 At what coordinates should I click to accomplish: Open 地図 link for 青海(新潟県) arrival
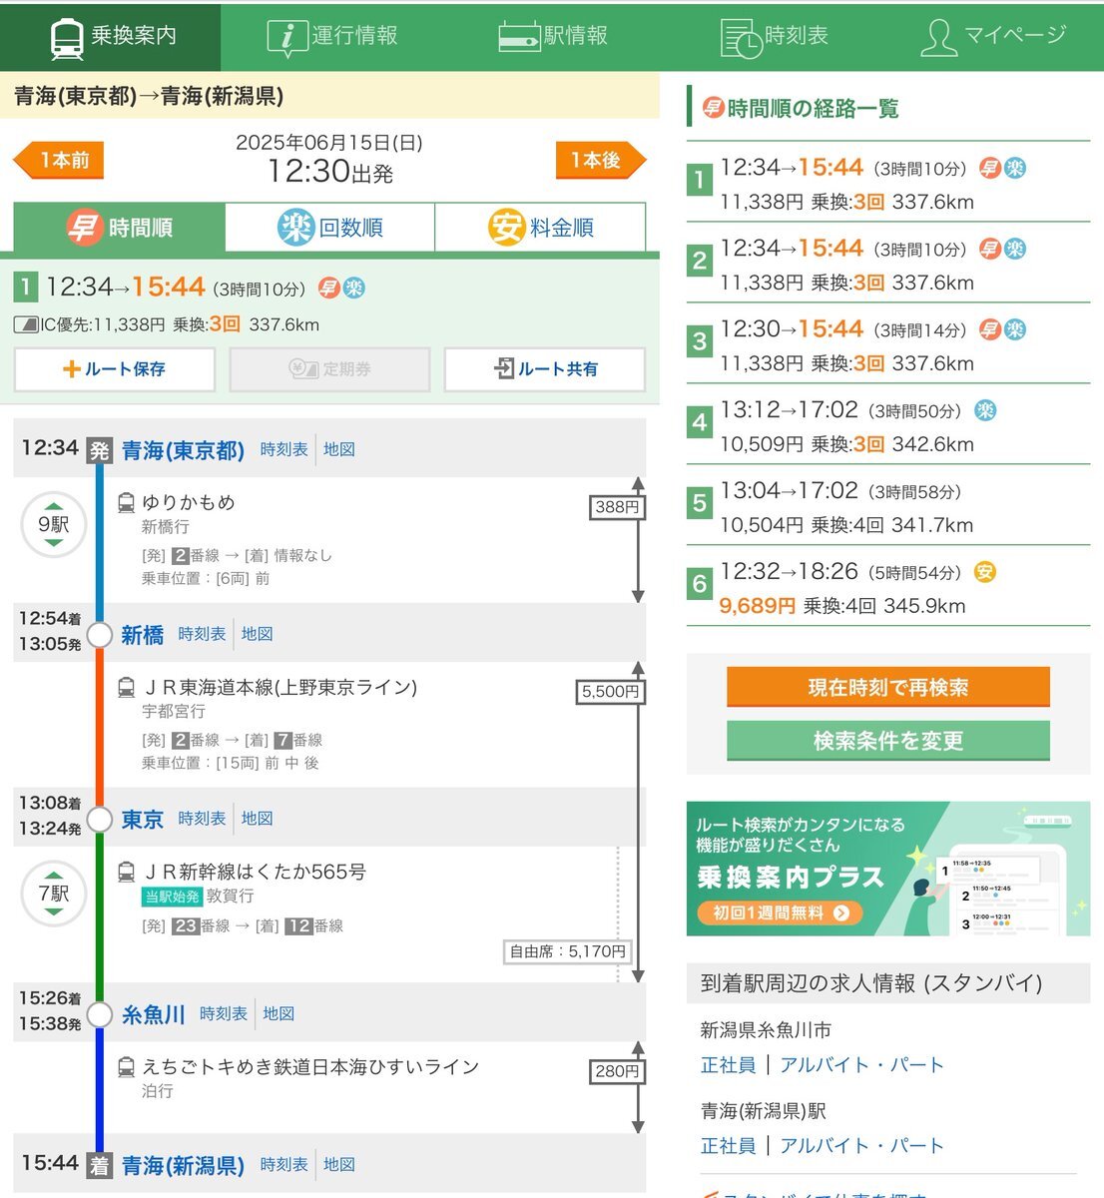tap(339, 1165)
